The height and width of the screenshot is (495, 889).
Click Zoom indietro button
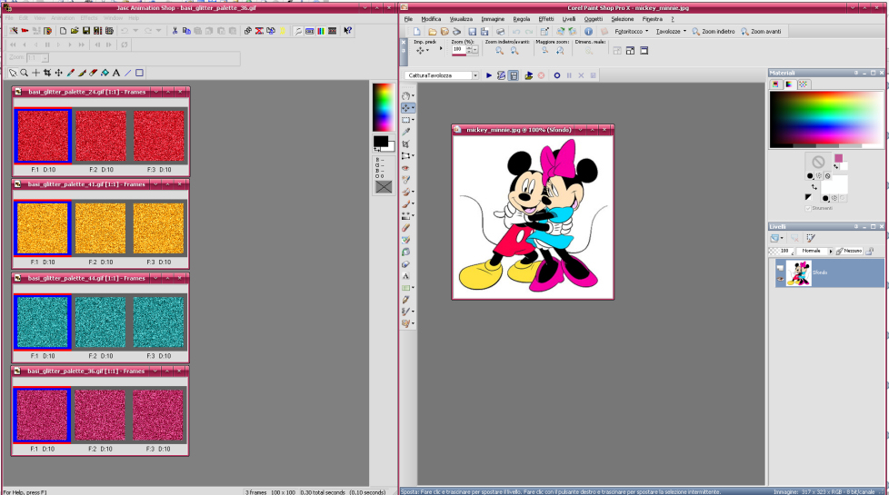[x=714, y=32]
